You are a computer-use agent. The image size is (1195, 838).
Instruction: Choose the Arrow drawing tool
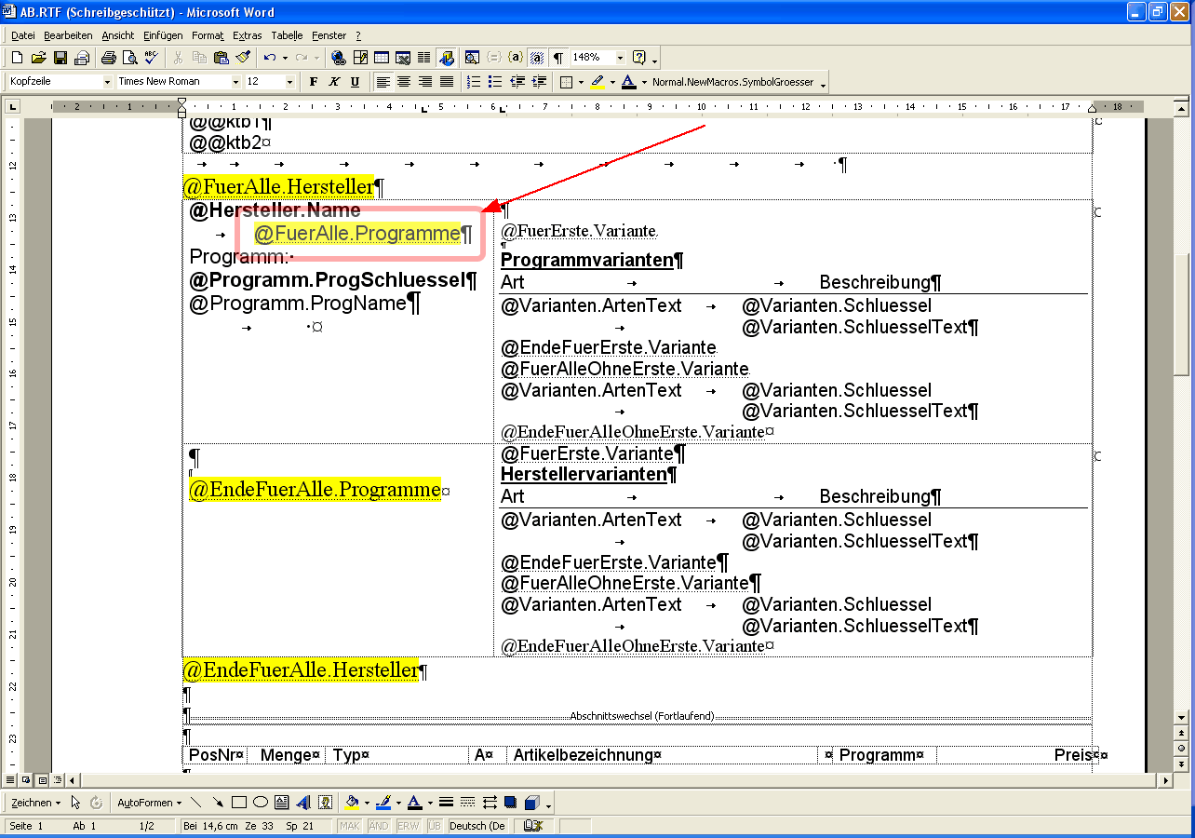[218, 802]
